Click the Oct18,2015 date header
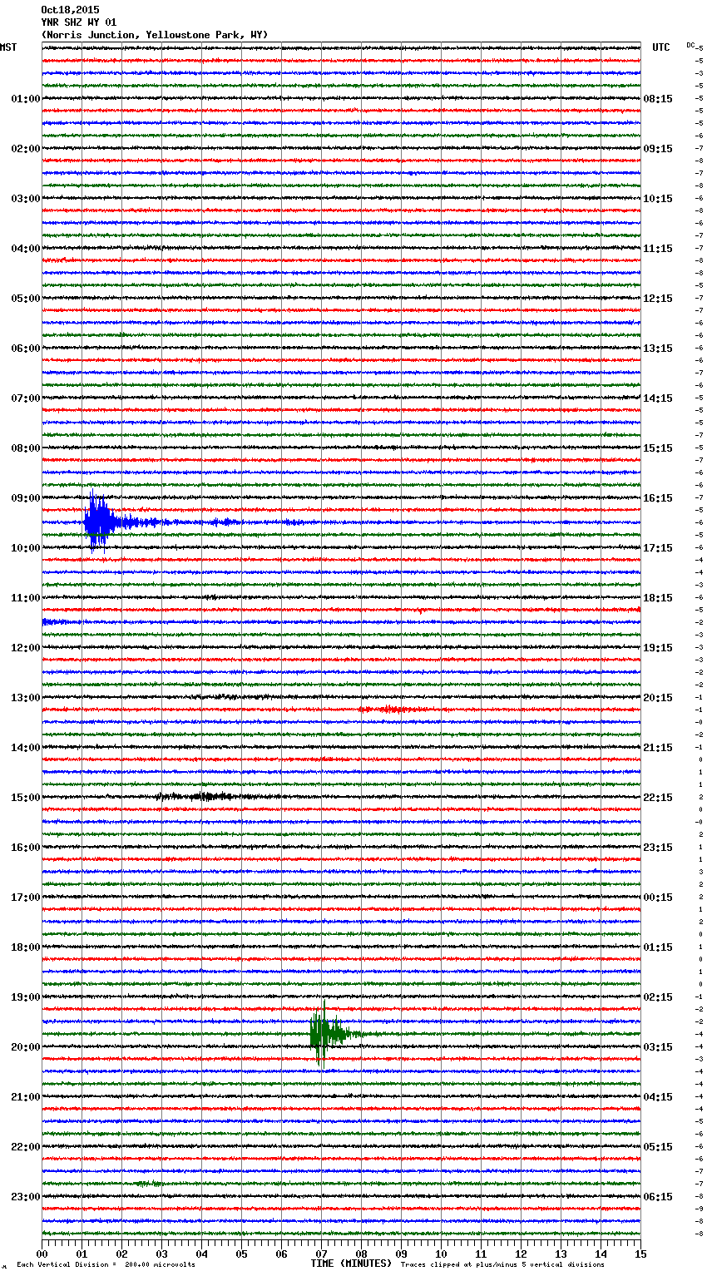Viewport: 707px width, 1276px height. (x=70, y=10)
